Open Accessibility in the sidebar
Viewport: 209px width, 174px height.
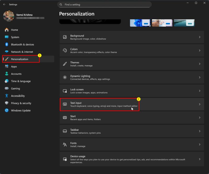pyautogui.click(x=18, y=96)
